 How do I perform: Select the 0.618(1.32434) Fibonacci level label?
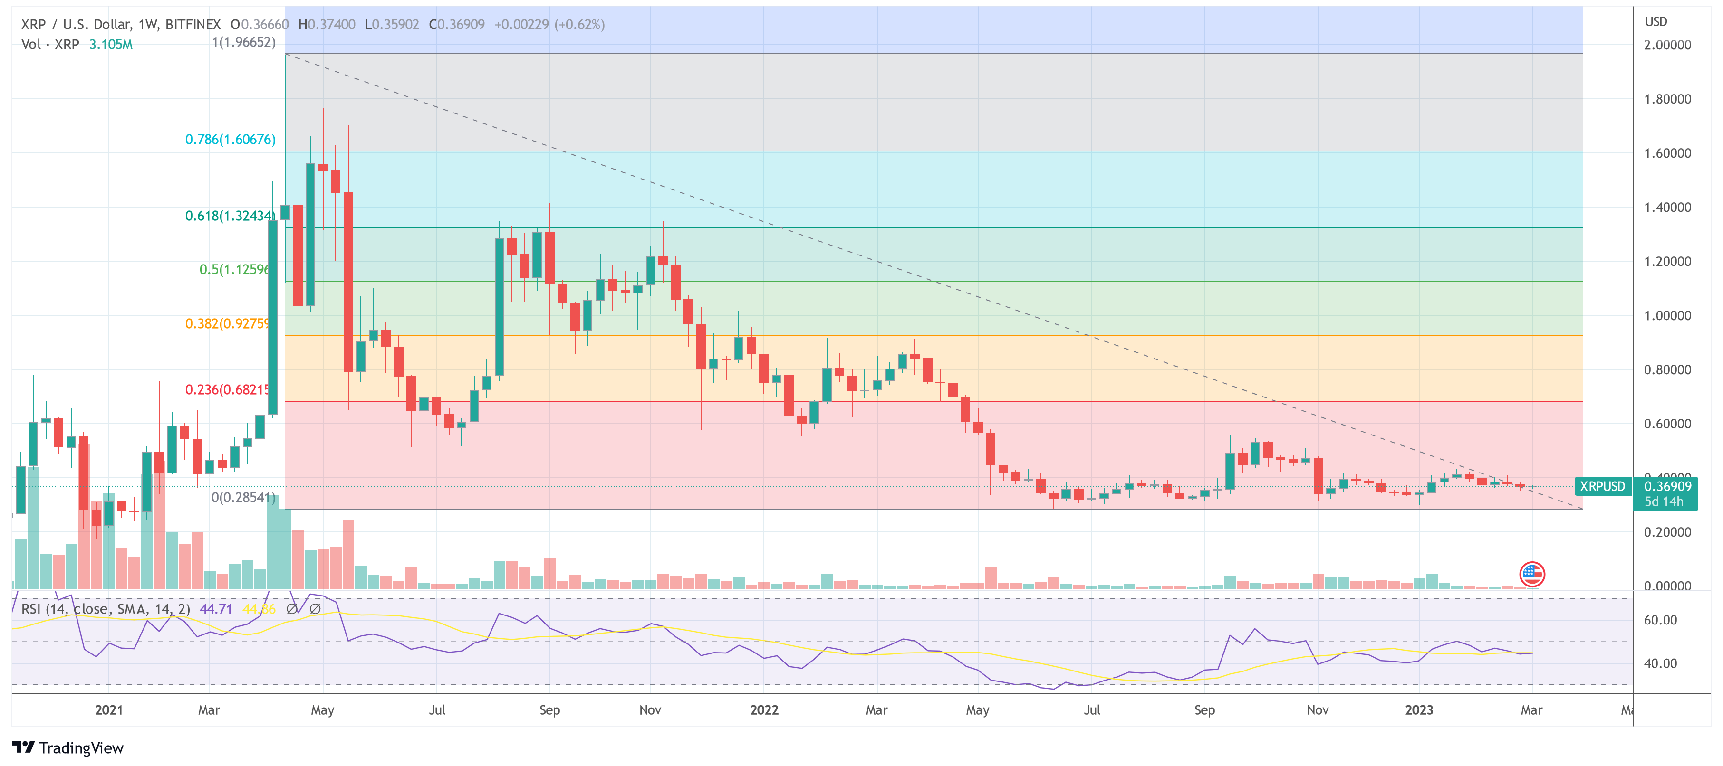(230, 215)
